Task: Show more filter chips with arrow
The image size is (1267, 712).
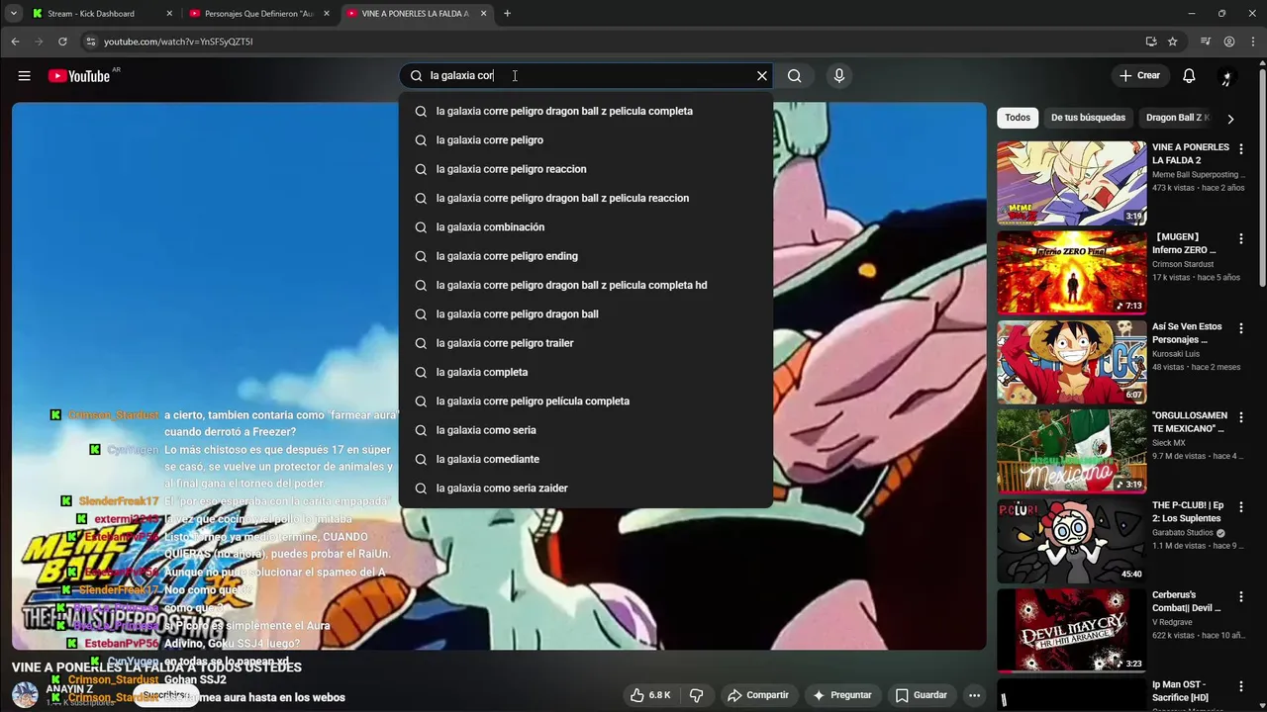Action: point(1230,119)
